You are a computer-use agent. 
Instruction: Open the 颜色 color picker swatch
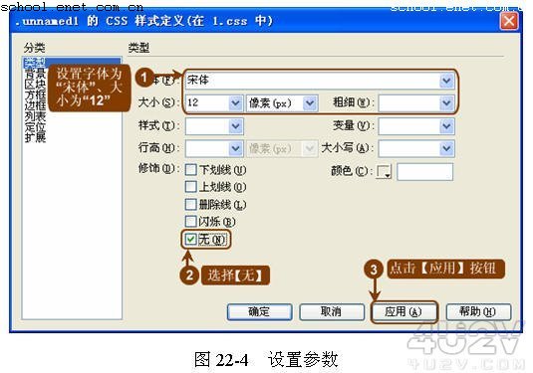pyautogui.click(x=384, y=172)
